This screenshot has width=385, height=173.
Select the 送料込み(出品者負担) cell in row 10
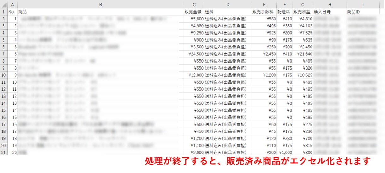tap(228, 75)
